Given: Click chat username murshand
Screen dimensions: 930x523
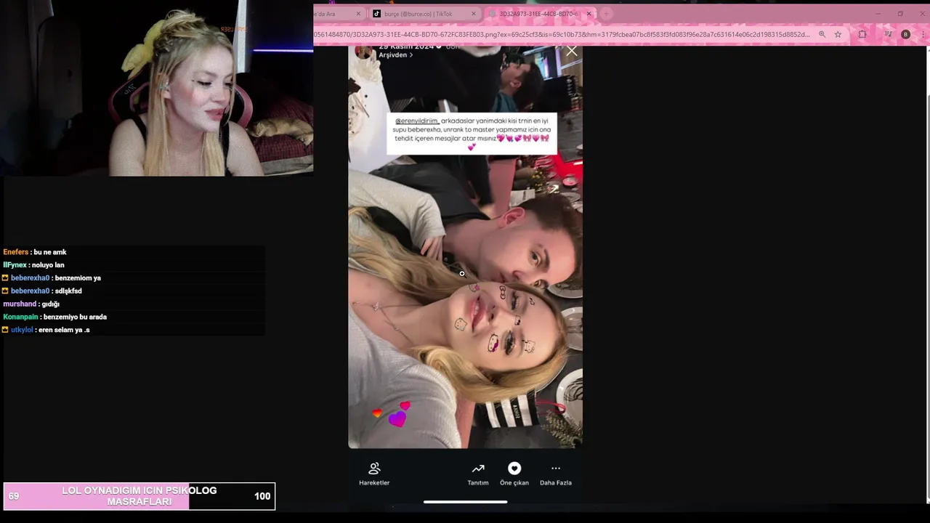Looking at the screenshot, I should tap(20, 304).
